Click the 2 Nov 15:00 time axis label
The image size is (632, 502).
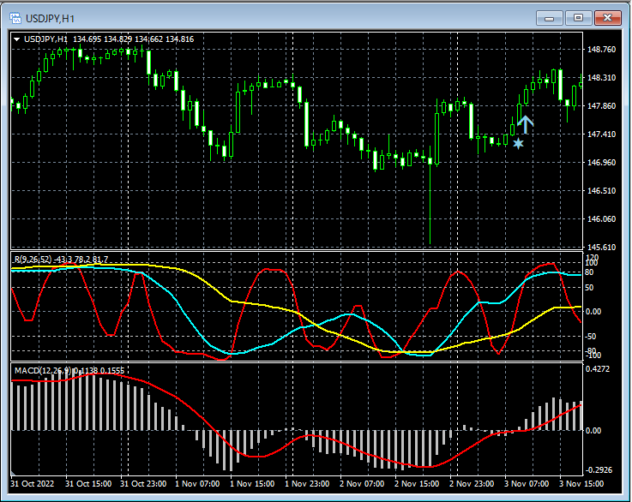coord(418,483)
